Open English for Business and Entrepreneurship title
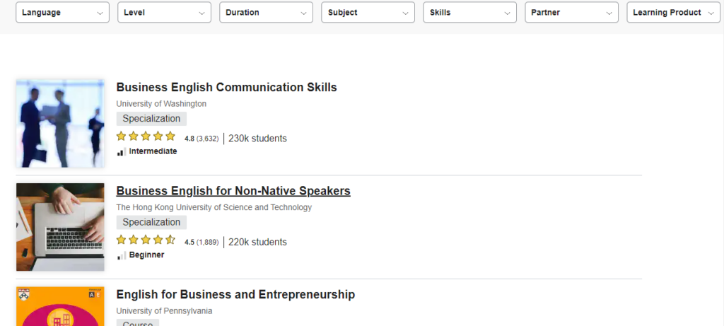The width and height of the screenshot is (724, 326). click(235, 295)
